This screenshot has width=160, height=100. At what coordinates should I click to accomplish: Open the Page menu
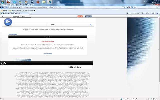point(143,13)
